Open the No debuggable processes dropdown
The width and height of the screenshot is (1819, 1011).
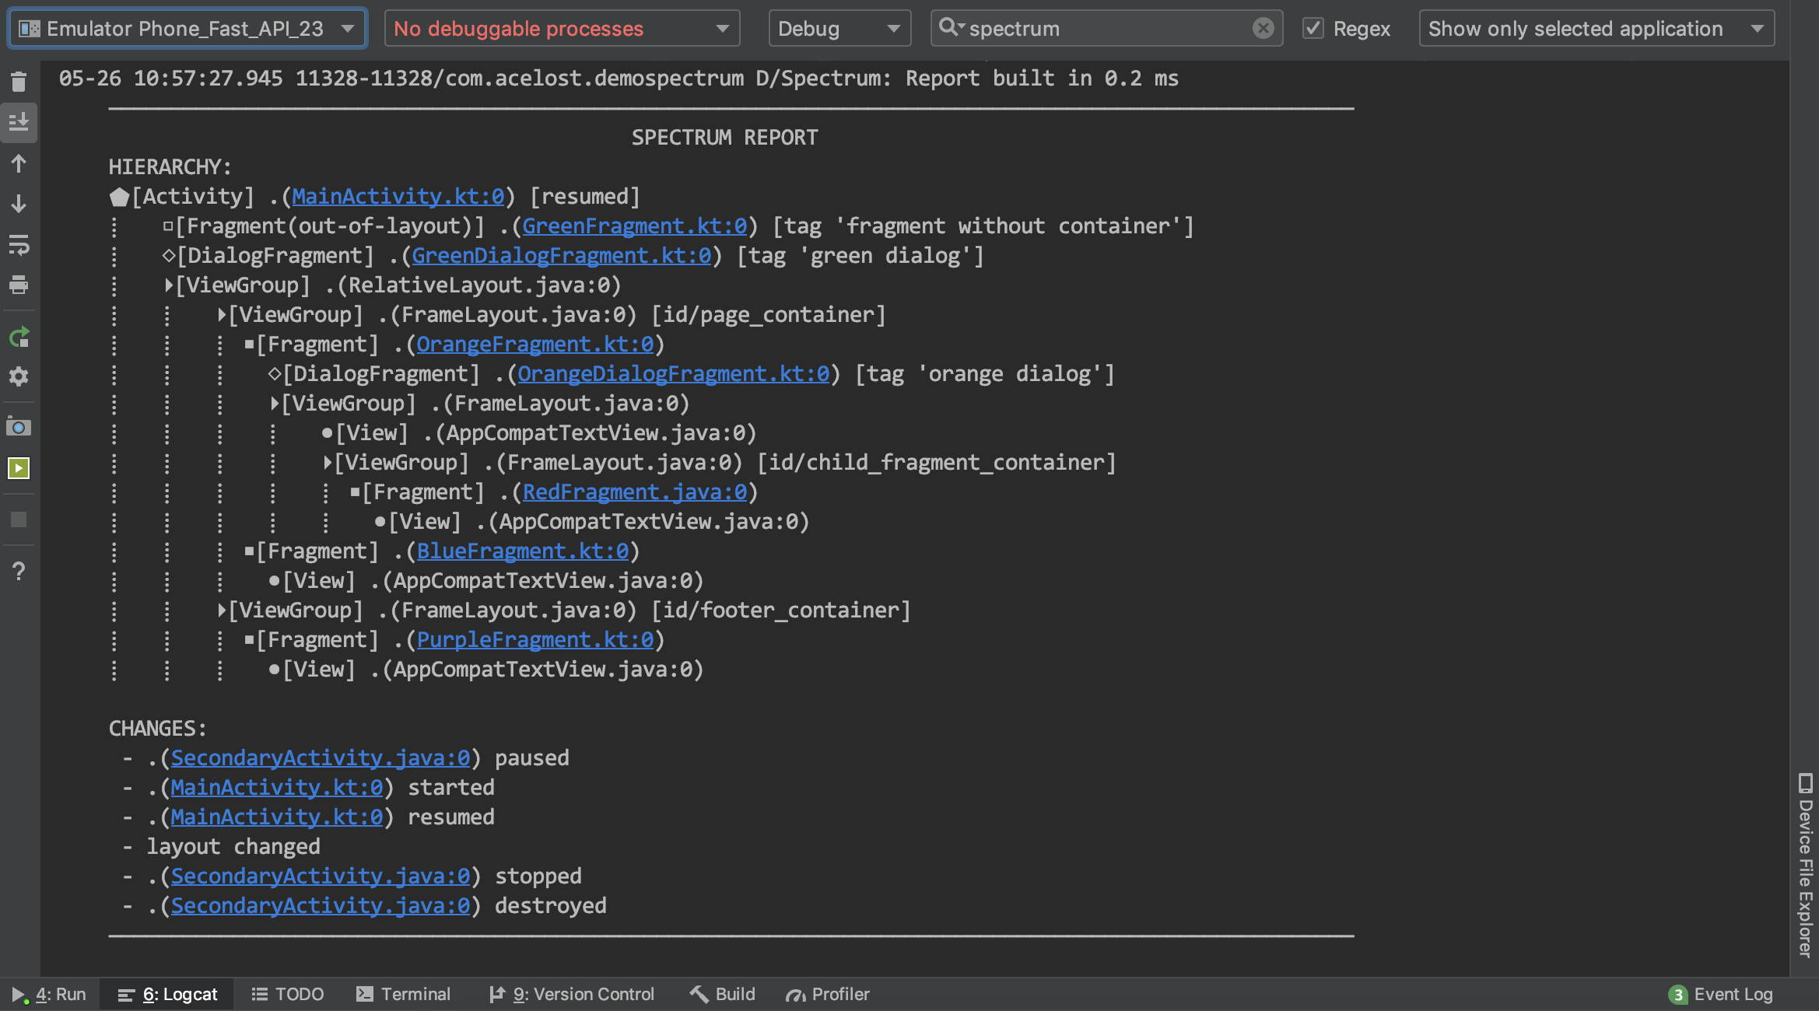pyautogui.click(x=561, y=29)
